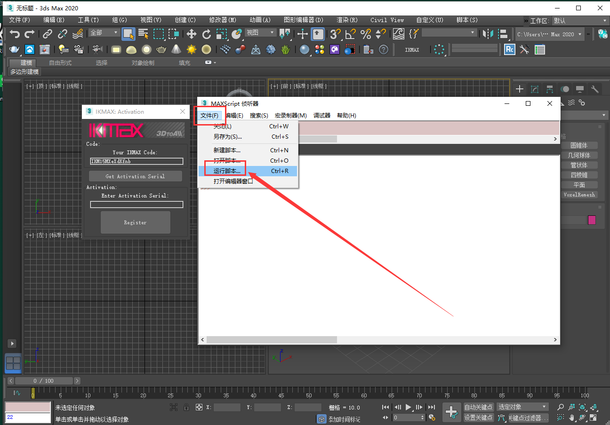Open the Render Setup teapot icon

pyautogui.click(x=15, y=49)
